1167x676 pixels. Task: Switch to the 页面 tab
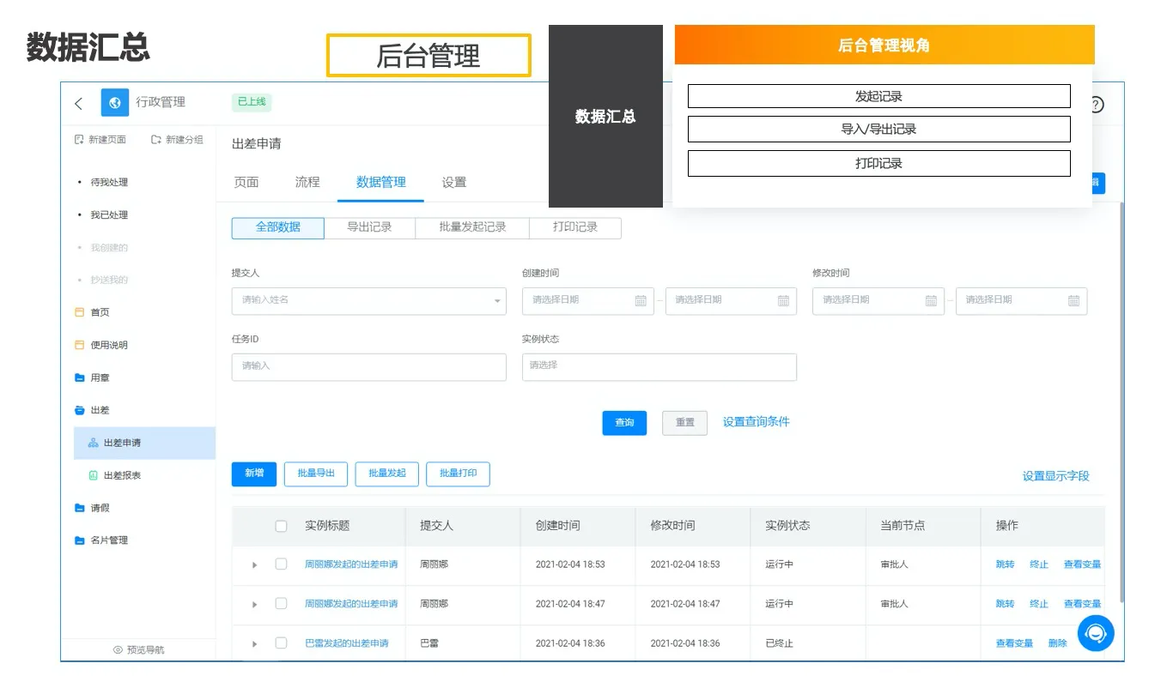coord(246,182)
